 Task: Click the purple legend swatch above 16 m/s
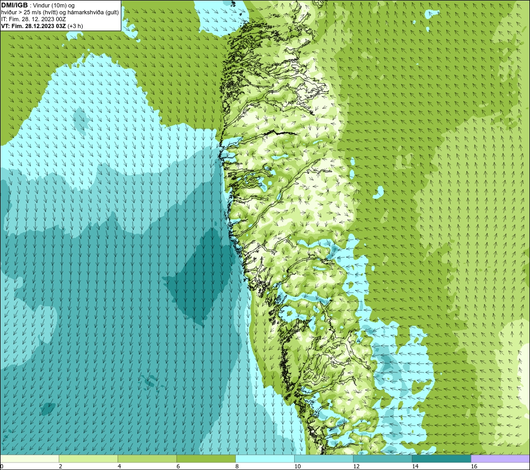[x=500, y=458]
